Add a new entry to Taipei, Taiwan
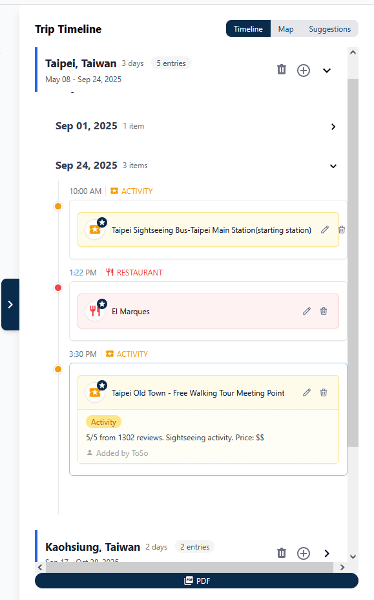This screenshot has height=600, width=374. tap(304, 70)
